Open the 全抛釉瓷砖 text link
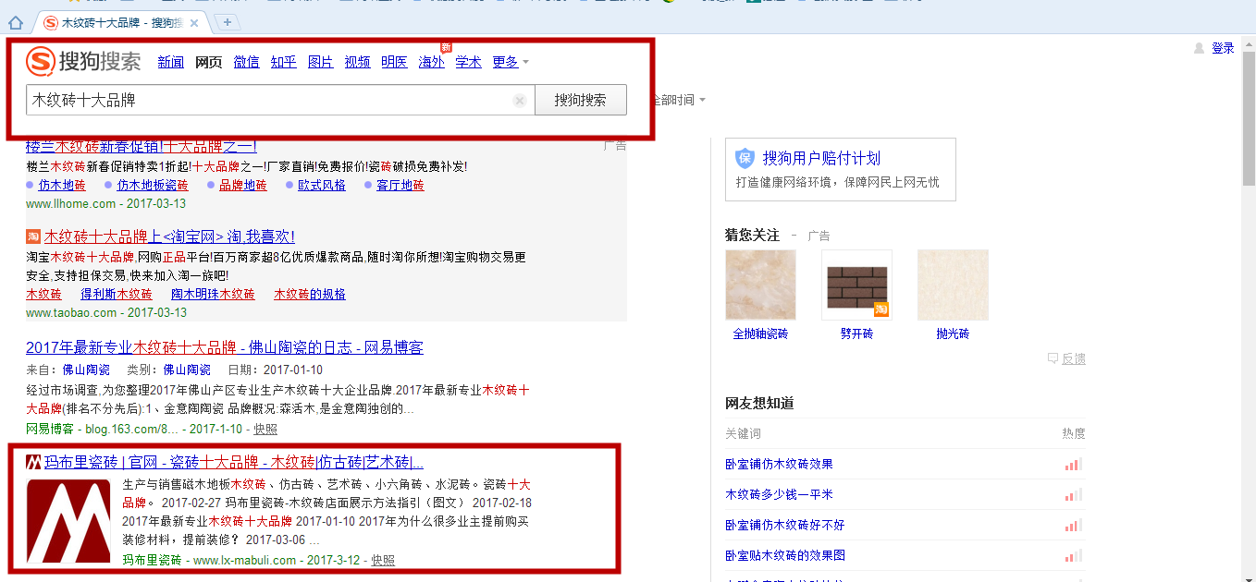 tap(760, 333)
